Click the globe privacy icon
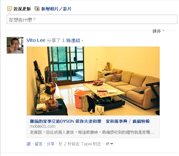The image size is (179, 156). [x=108, y=144]
